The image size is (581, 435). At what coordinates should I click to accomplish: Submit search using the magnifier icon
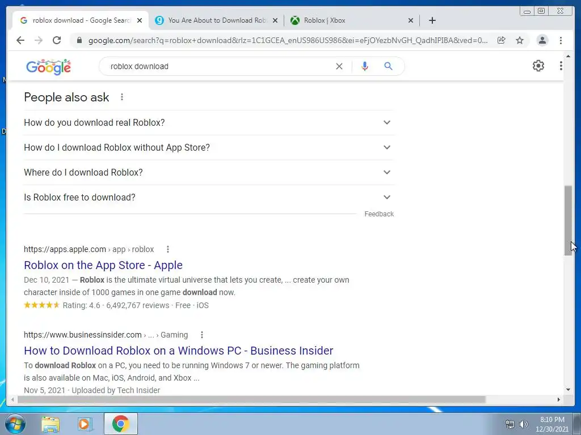[388, 66]
